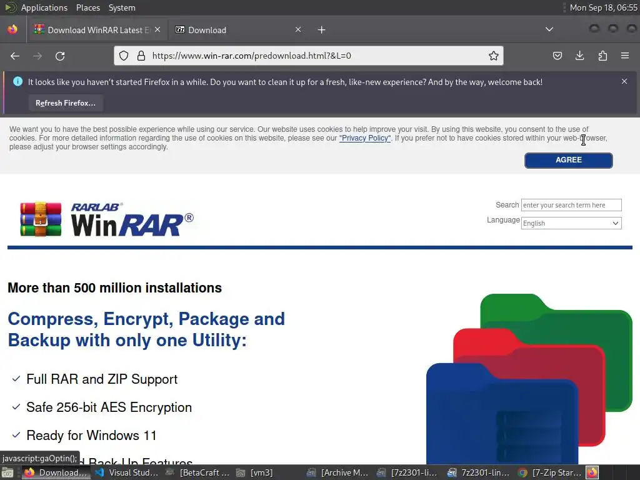640x480 pixels.
Task: Switch to 7-Zip Star Chrome window
Action: tap(550, 472)
